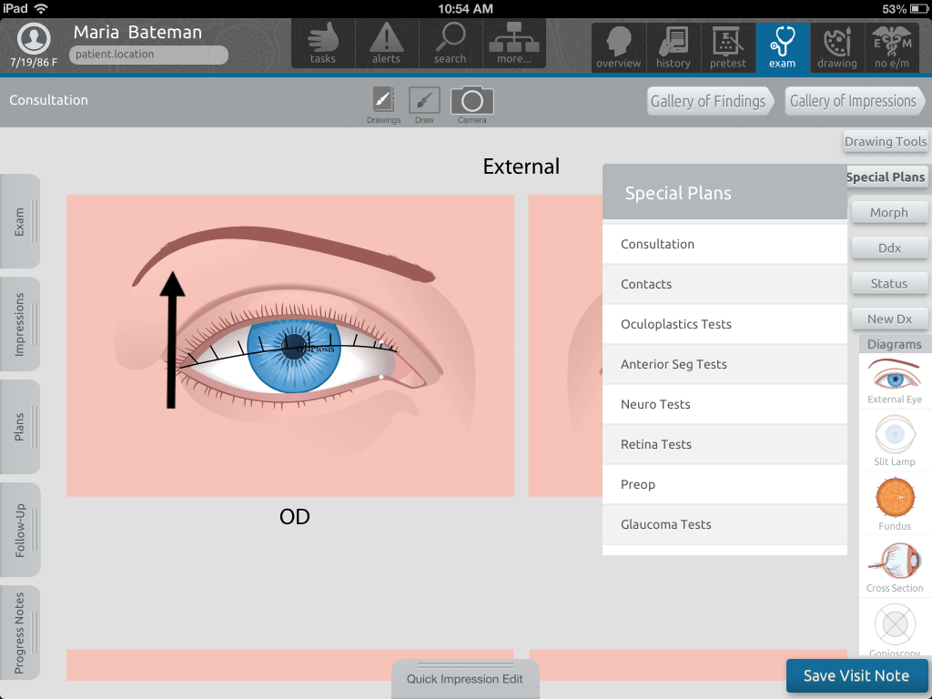Switch to the overview tab

(619, 46)
